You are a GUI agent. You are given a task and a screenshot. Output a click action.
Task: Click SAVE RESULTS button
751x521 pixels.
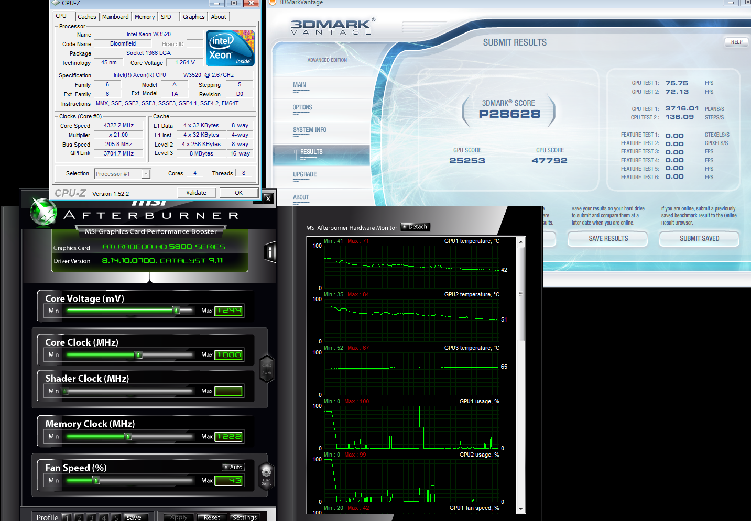[x=608, y=238]
